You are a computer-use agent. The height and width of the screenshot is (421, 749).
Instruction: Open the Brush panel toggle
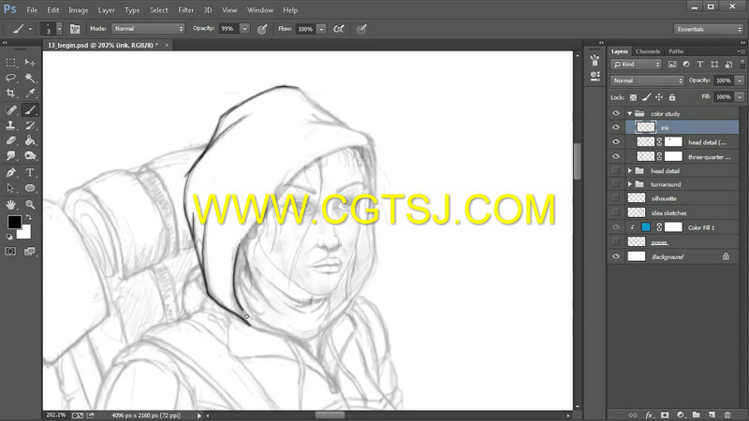tap(75, 29)
